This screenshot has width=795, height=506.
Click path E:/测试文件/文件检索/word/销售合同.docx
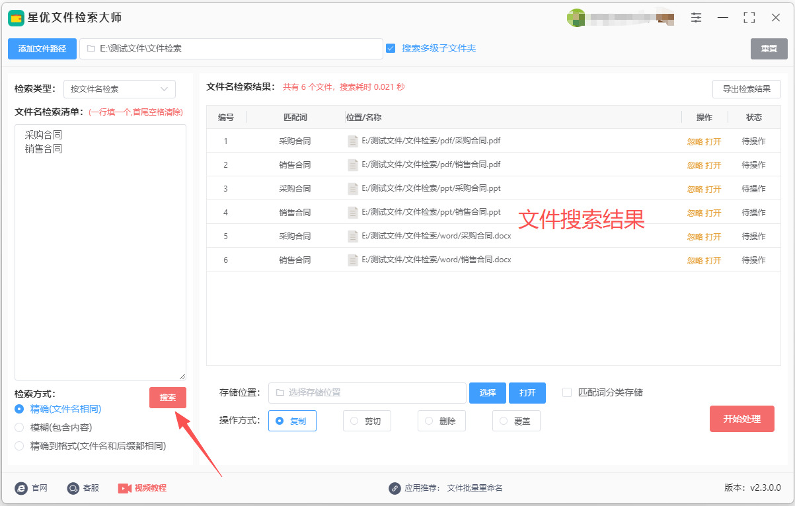436,260
